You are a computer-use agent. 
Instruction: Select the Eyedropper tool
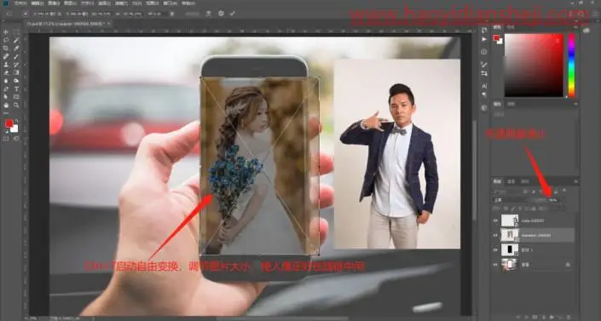(x=16, y=49)
